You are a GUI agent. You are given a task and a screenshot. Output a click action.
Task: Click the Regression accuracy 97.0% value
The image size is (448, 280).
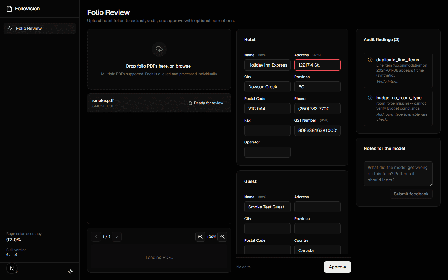point(14,240)
